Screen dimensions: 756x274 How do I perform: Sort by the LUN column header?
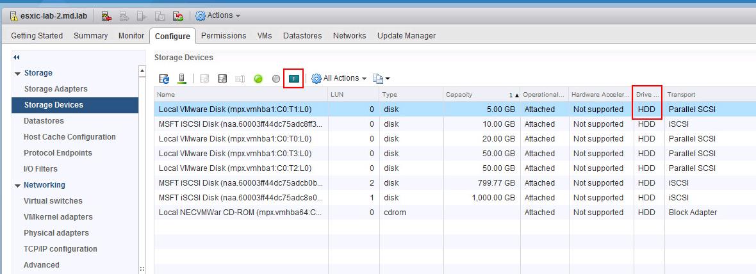[x=354, y=95]
